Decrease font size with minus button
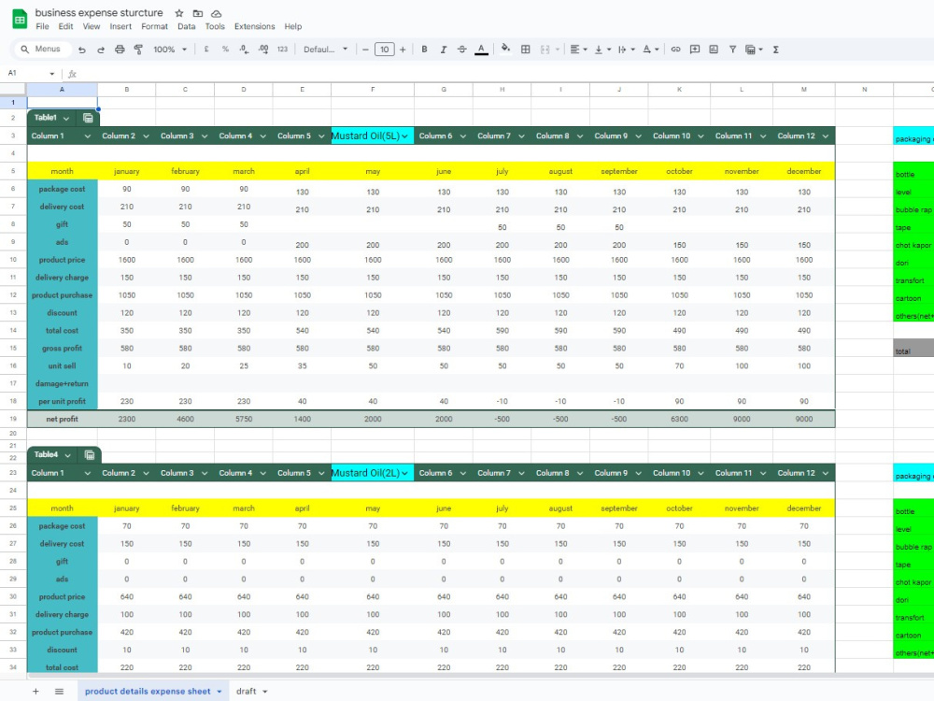 365,50
